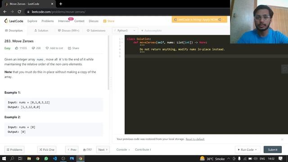Viewport: 288px width, 162px height.
Task: Go to the Next problem
Action: tap(103, 150)
